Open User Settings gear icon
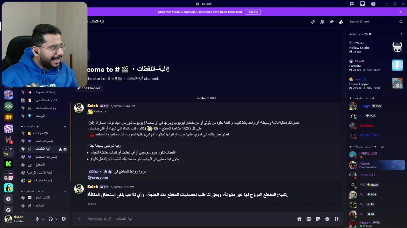 click(x=64, y=219)
